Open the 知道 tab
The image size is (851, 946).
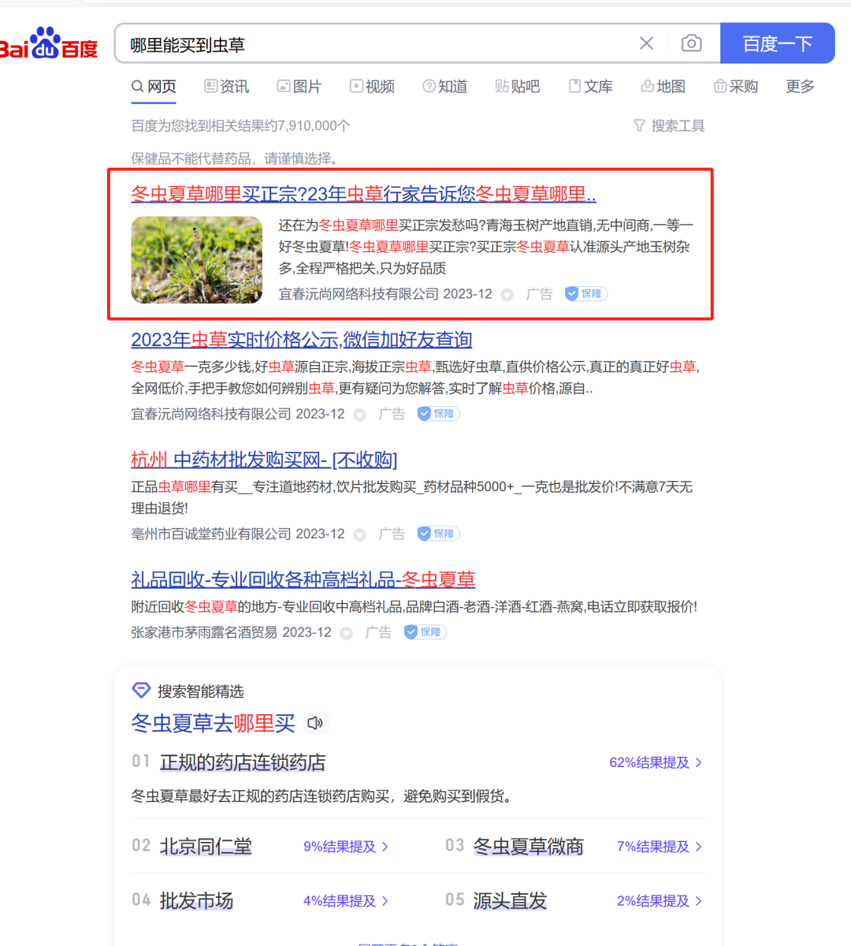click(444, 87)
